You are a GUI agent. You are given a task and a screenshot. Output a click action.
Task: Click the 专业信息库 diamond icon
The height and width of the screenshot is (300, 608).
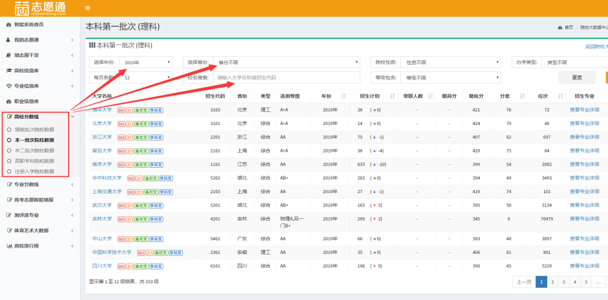pyautogui.click(x=9, y=86)
